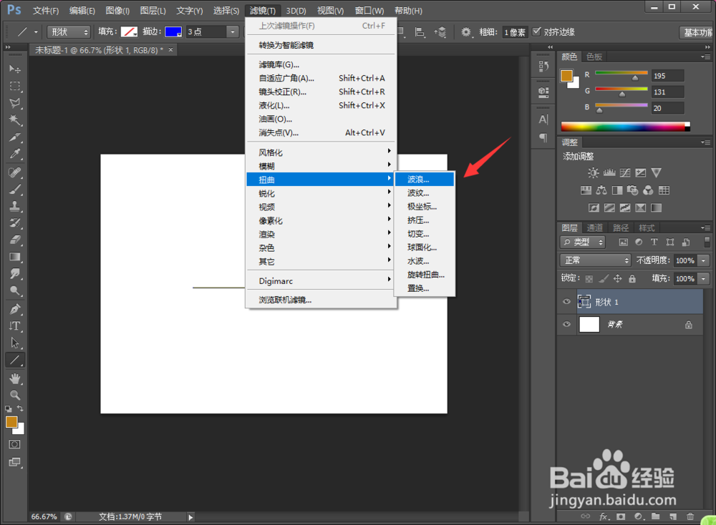Select the Polygonal Lasso tool

tap(14, 103)
